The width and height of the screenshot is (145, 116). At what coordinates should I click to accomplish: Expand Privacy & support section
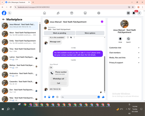click(x=124, y=63)
